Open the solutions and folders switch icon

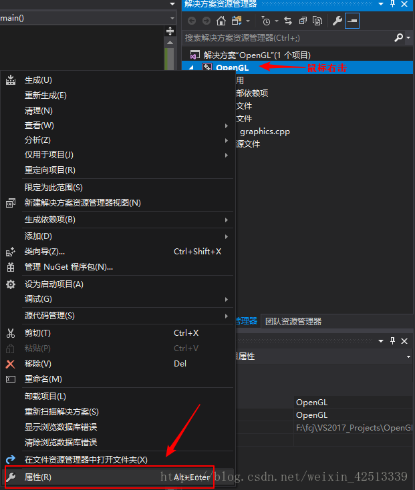coord(237,21)
